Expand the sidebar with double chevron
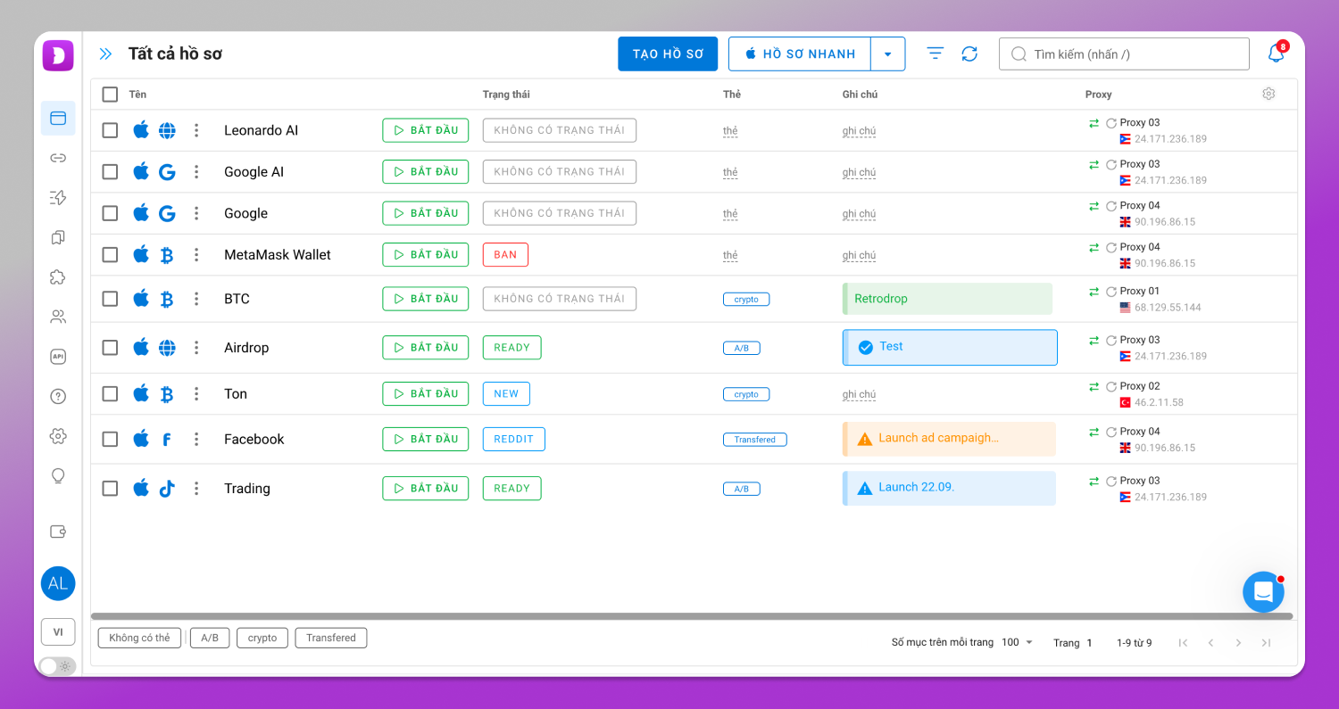Image resolution: width=1339 pixels, height=709 pixels. 105,54
